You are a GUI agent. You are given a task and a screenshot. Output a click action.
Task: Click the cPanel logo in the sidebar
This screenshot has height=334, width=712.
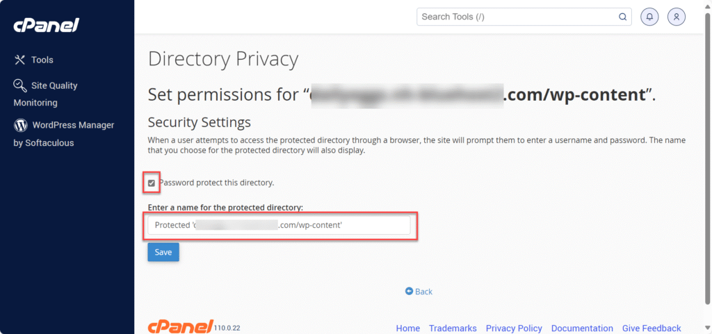(47, 26)
